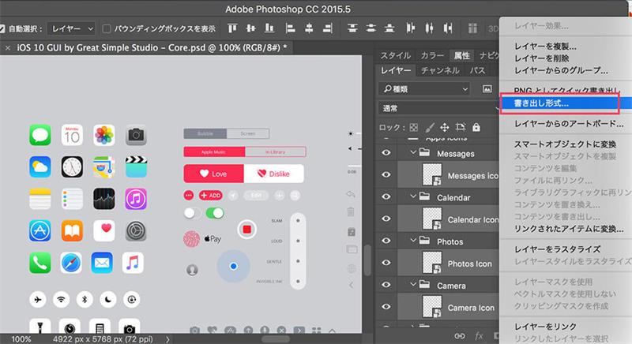Toggle visibility of Photos Icon layer
Screen dimensions: 632x344
(x=387, y=264)
